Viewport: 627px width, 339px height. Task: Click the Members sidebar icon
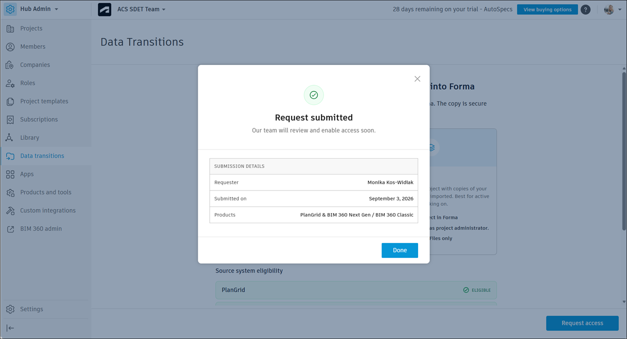pyautogui.click(x=10, y=47)
